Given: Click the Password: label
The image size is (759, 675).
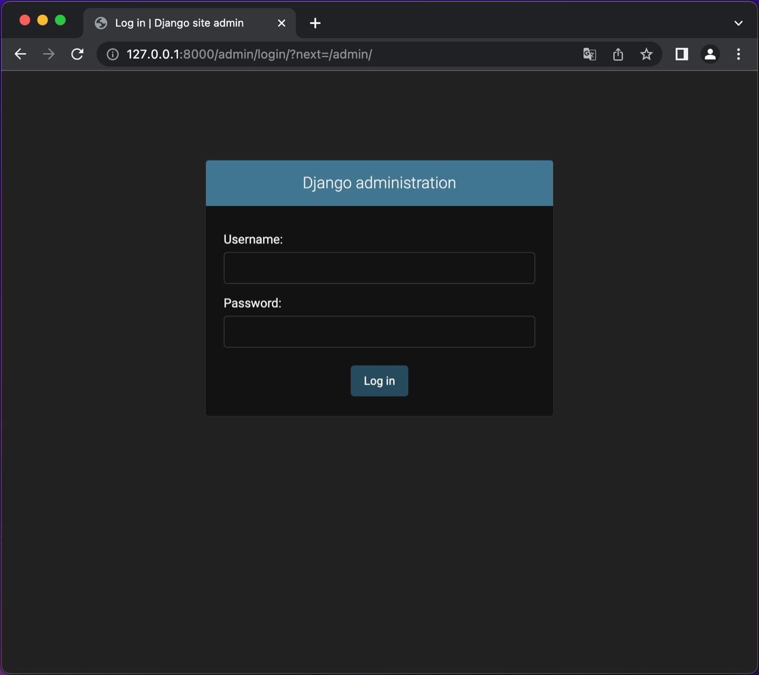Looking at the screenshot, I should tap(253, 303).
